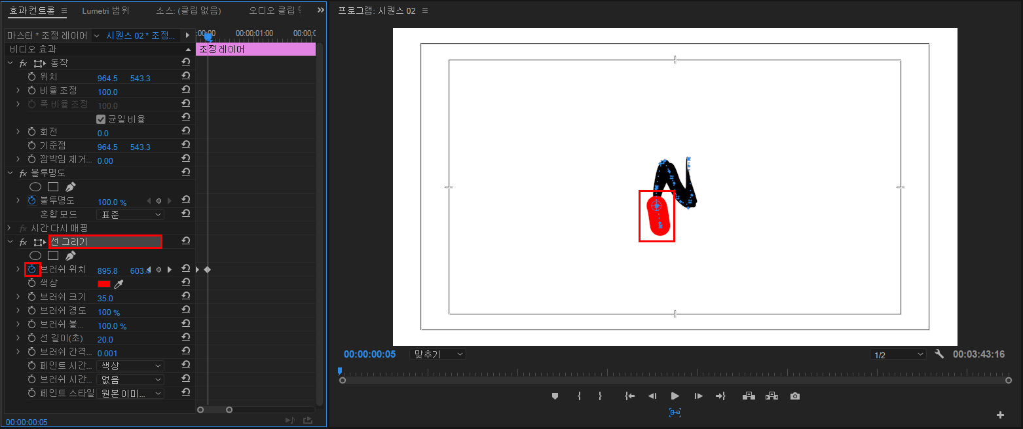Toggle animation stopwatch for 브러쉬 위치
The image size is (1023, 429).
point(31,269)
